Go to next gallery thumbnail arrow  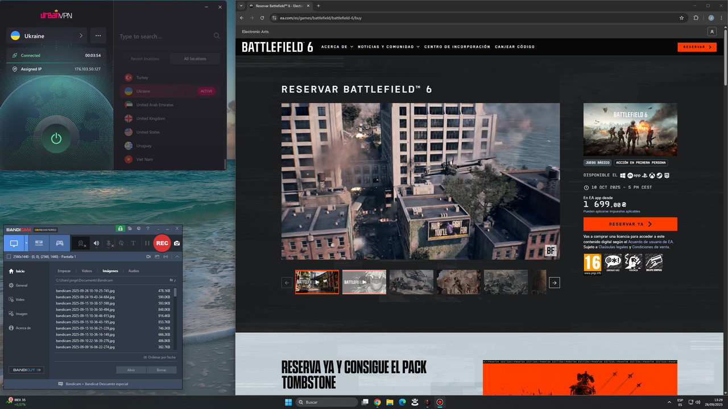click(x=555, y=282)
